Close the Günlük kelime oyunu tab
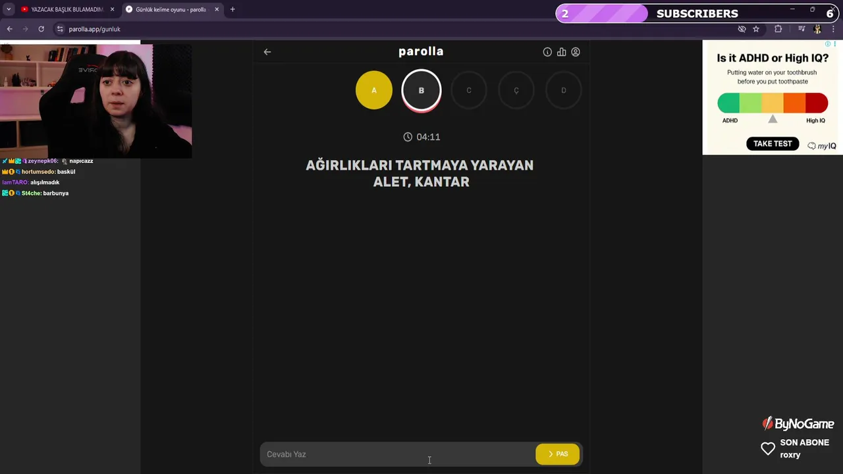This screenshot has width=843, height=474. pyautogui.click(x=217, y=9)
